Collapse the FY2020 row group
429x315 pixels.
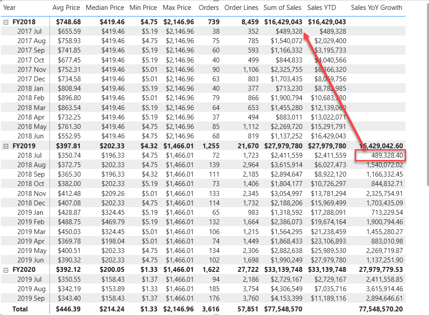click(x=5, y=270)
